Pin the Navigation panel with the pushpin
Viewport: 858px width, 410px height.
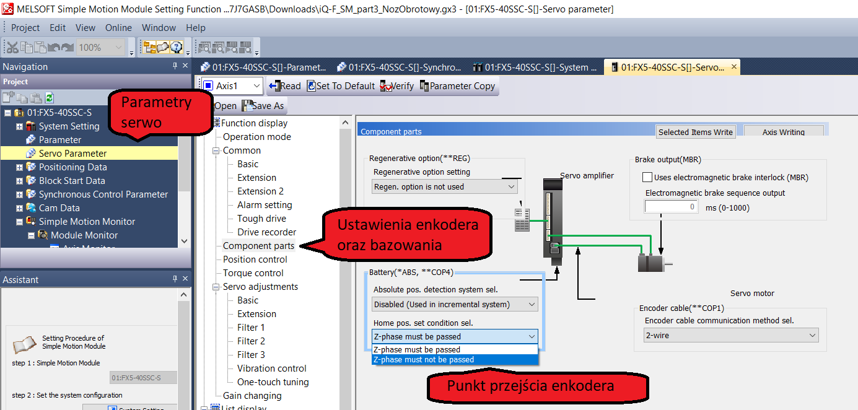point(175,66)
